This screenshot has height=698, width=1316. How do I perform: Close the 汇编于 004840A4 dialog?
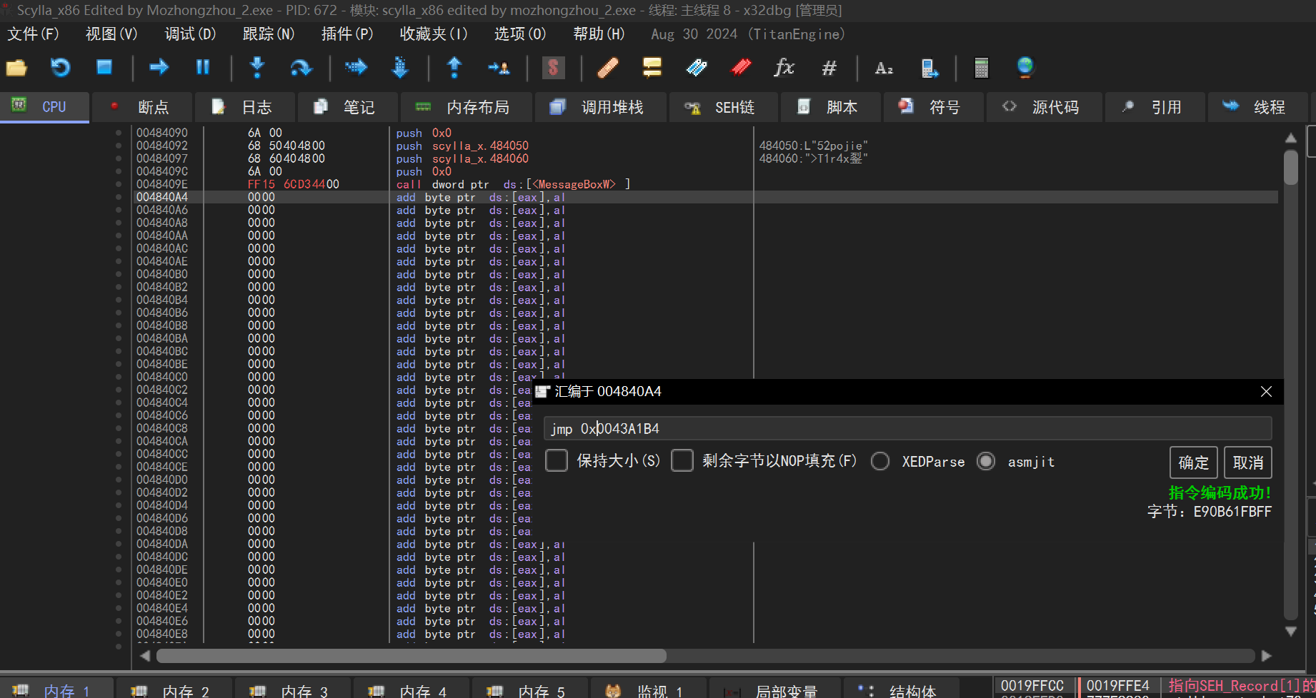[x=1266, y=391]
